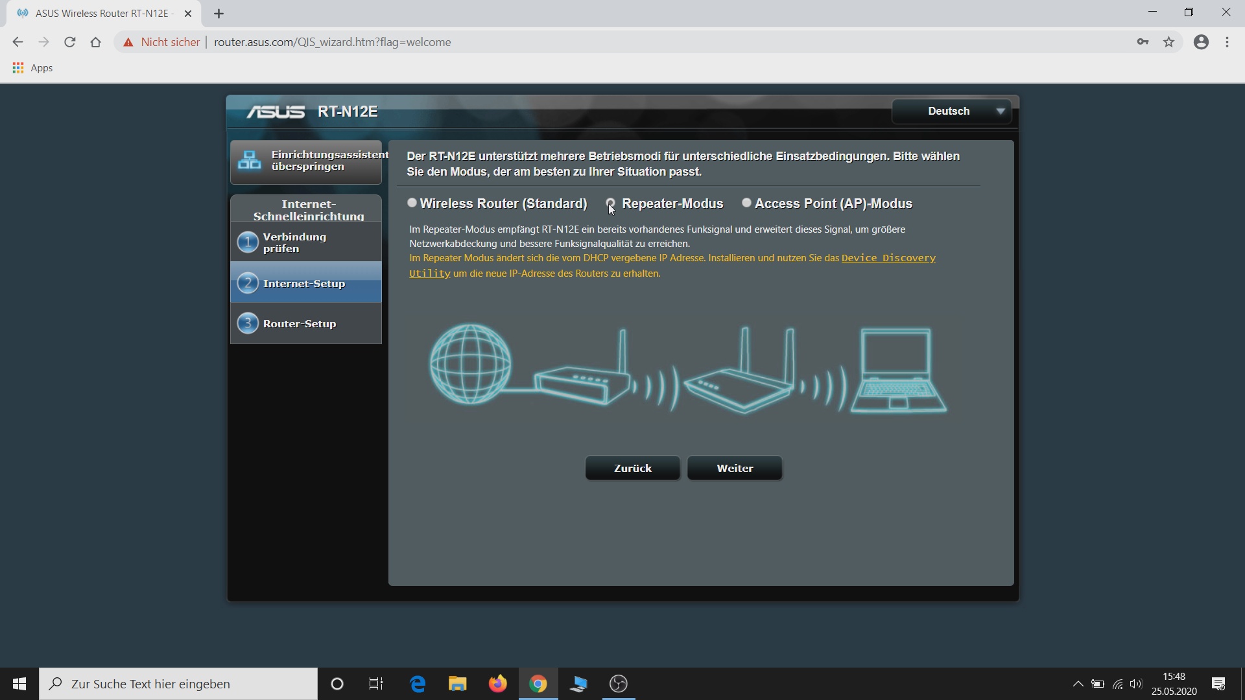Open Task View on taskbar
This screenshot has width=1245, height=700.
click(376, 684)
